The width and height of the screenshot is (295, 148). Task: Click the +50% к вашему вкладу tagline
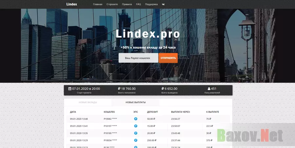point(148,48)
